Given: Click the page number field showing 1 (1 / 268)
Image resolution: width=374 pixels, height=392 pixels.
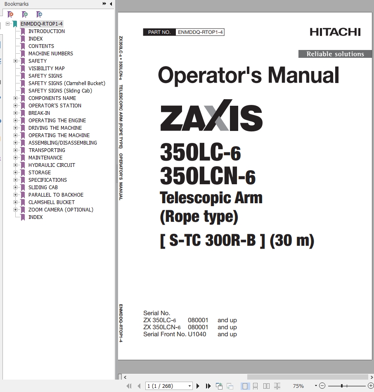Looking at the screenshot, I should 166,386.
